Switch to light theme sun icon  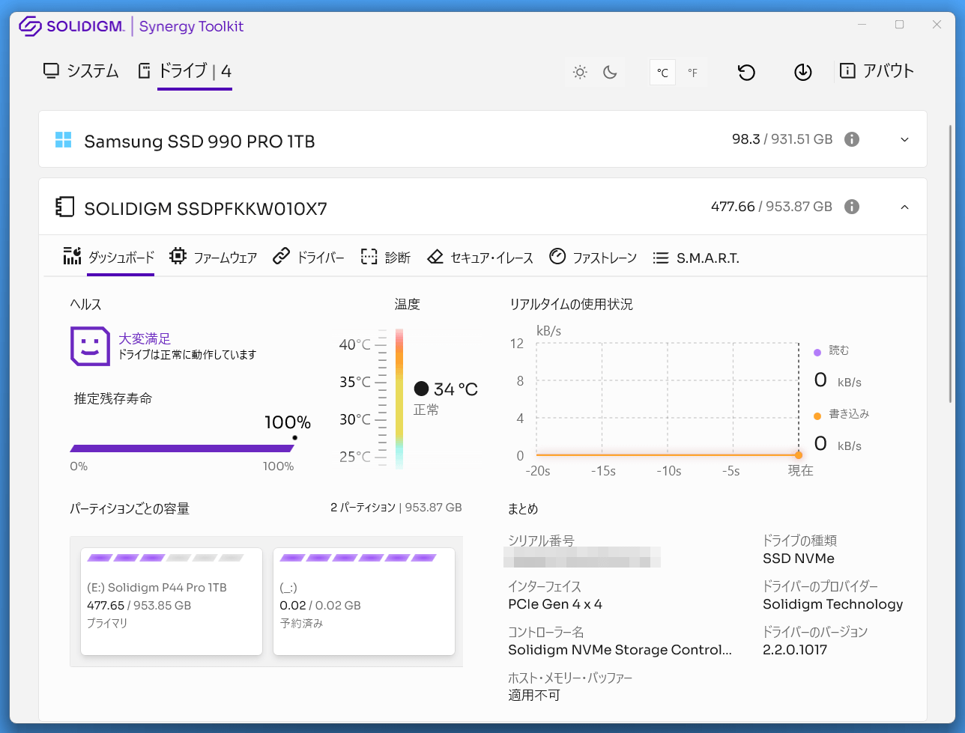click(x=580, y=73)
